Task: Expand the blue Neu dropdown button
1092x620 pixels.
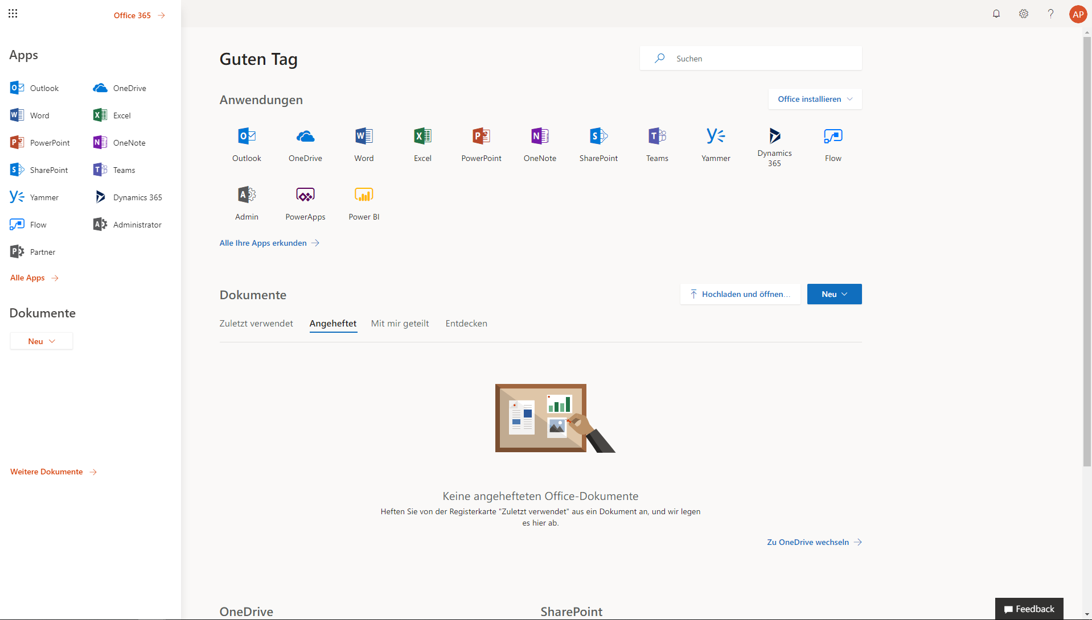Action: [x=834, y=294]
